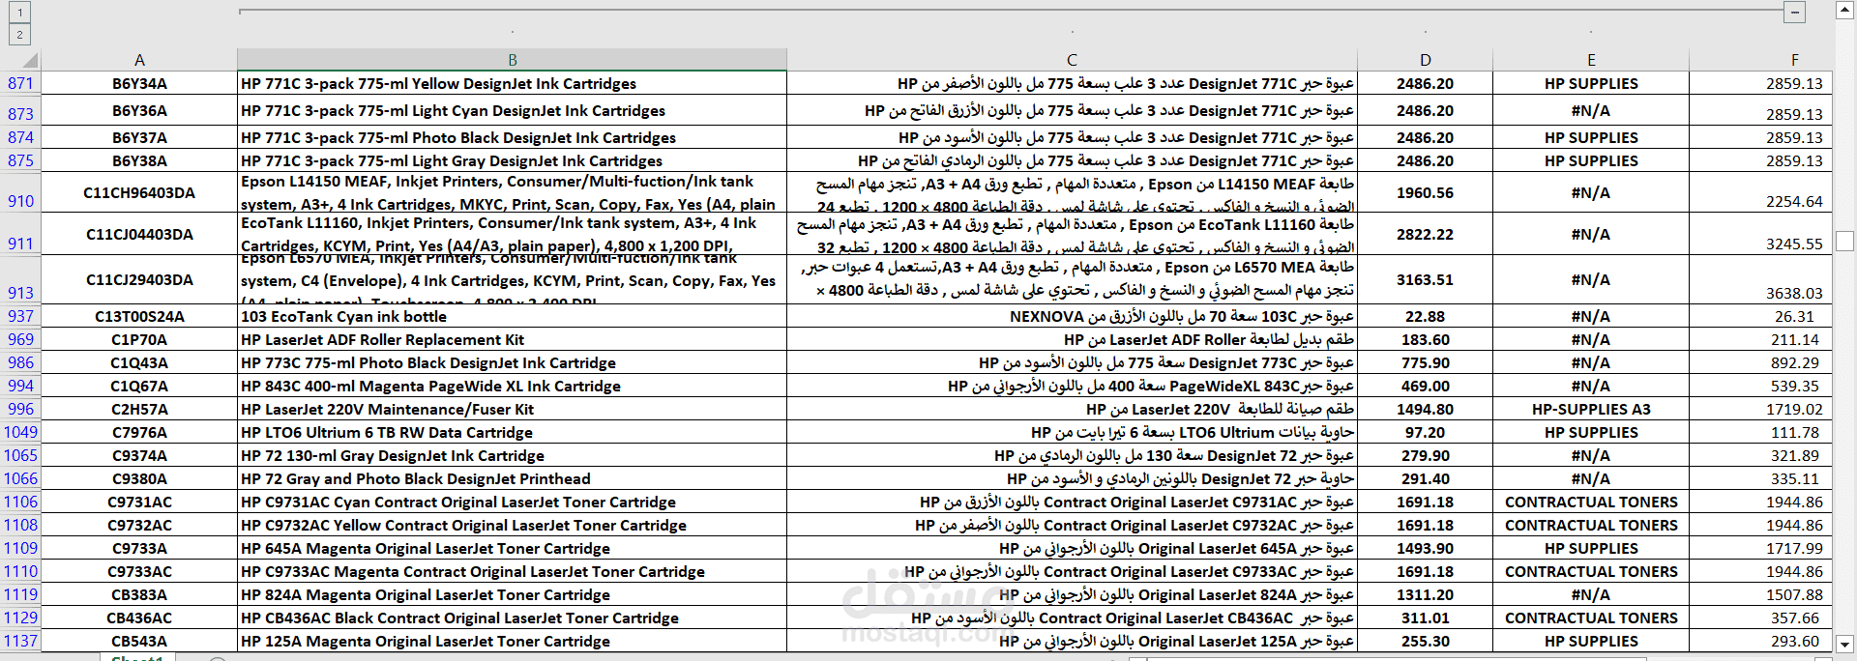The height and width of the screenshot is (661, 1857).
Task: Click cell containing C2H57A
Action: (139, 409)
